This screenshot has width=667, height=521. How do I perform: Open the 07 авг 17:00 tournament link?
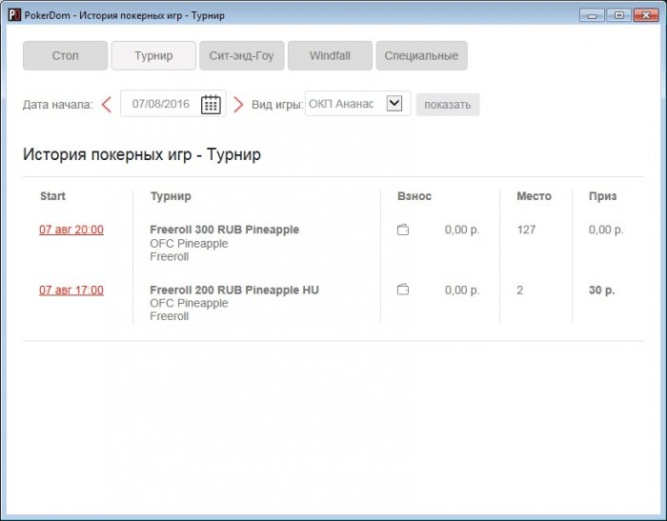point(71,291)
